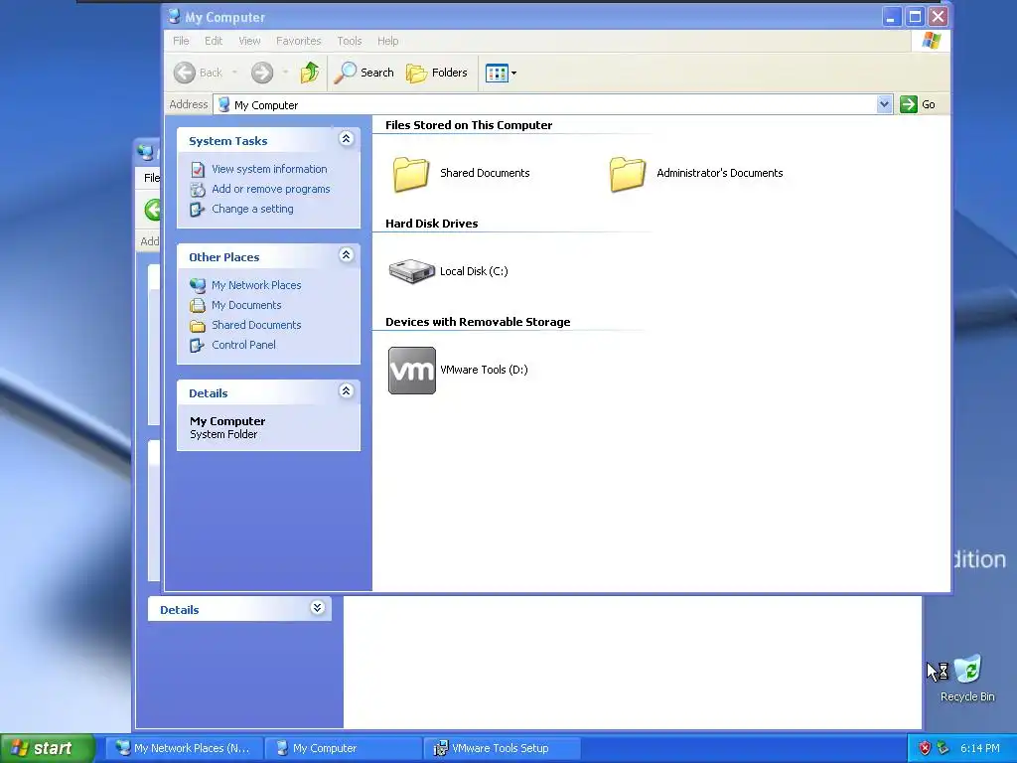Click View system information link
This screenshot has width=1017, height=763.
269,169
